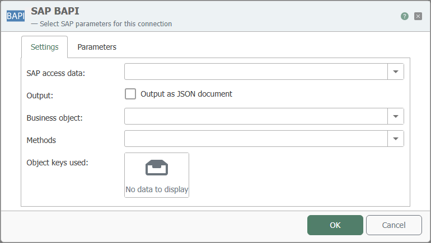Click the 'Output as JSON document' label text
Image resolution: width=431 pixels, height=243 pixels.
(186, 94)
